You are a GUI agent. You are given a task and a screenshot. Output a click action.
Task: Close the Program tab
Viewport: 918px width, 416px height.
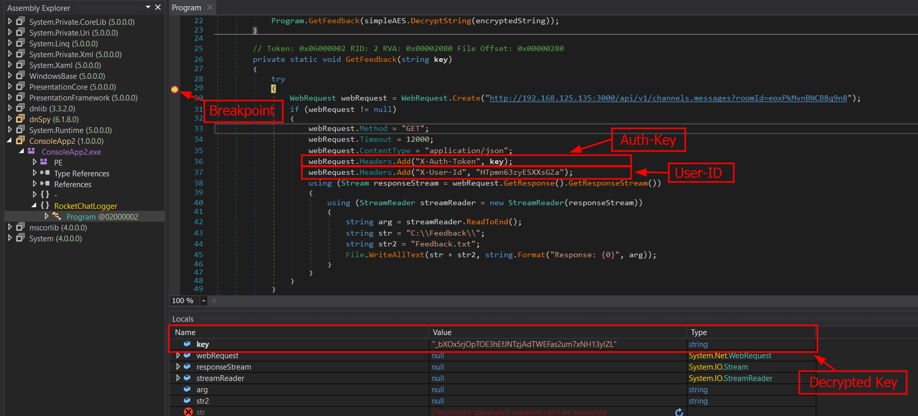point(210,7)
